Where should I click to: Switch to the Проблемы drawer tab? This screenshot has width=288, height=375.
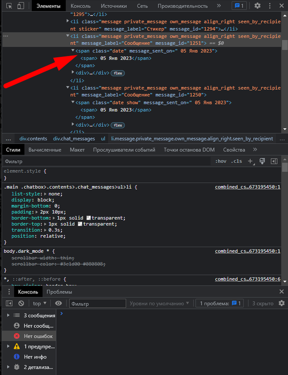pyautogui.click(x=59, y=292)
